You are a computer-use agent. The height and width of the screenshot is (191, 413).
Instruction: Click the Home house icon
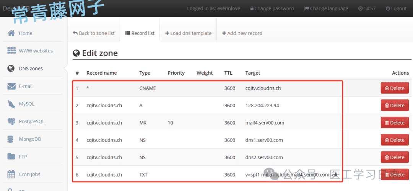tap(11, 33)
